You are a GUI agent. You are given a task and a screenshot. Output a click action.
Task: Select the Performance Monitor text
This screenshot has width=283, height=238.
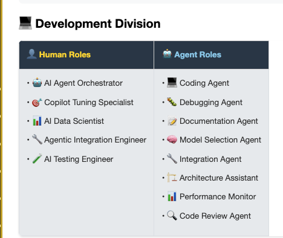pyautogui.click(x=218, y=197)
